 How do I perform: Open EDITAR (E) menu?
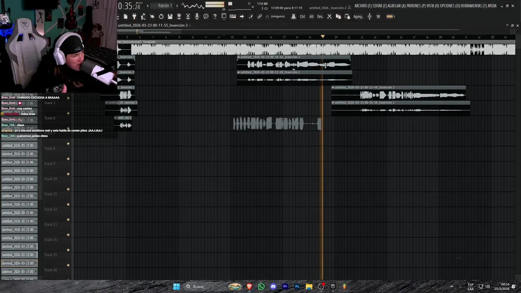380,6
